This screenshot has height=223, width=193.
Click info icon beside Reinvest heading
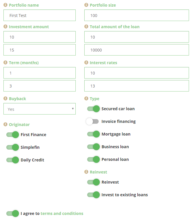(x=86, y=172)
